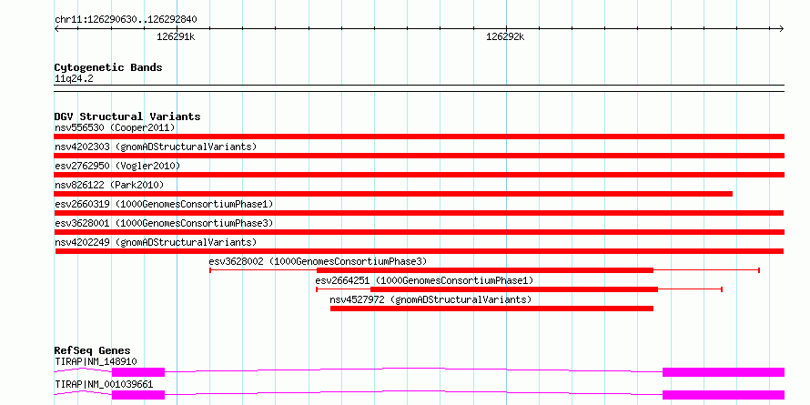
Task: Click the nsv556530 (Cooper2011) label
Action: (115, 127)
